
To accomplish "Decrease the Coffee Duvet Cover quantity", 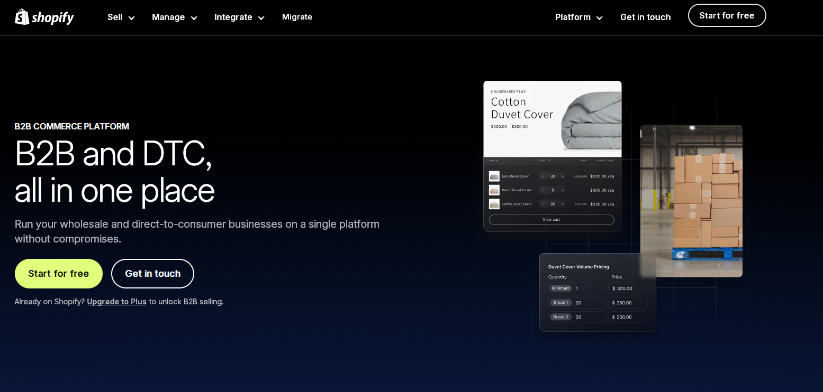I will (x=543, y=204).
